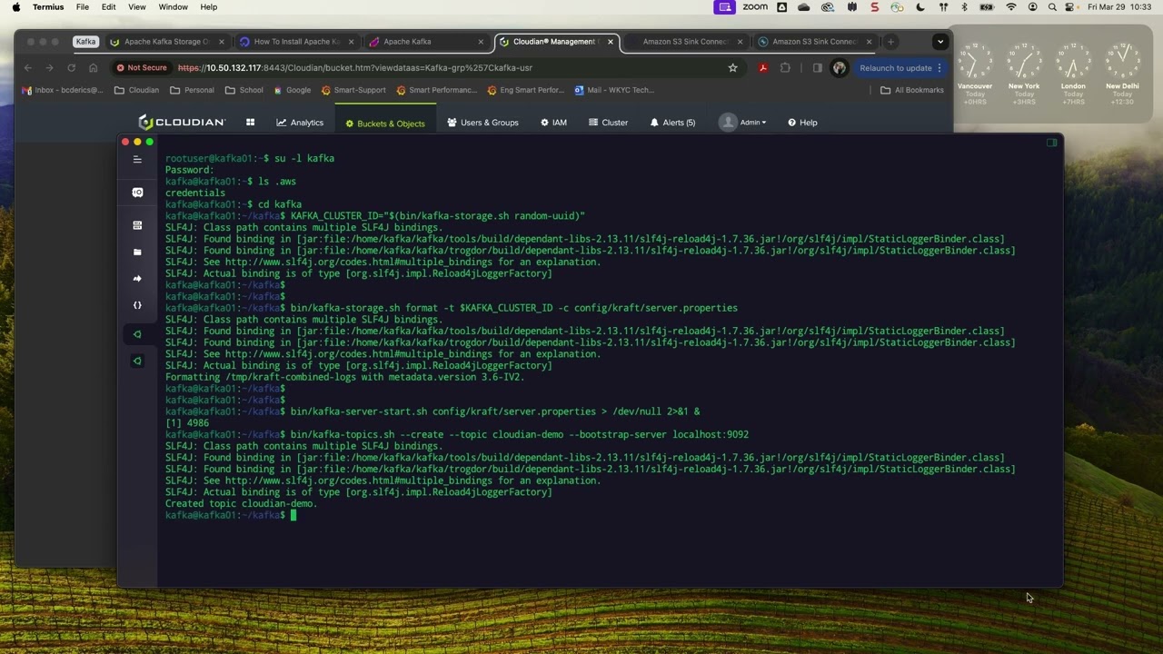Switch to the last Amazon S3 Sink Connector tab
Image resolution: width=1163 pixels, height=654 pixels.
(815, 42)
